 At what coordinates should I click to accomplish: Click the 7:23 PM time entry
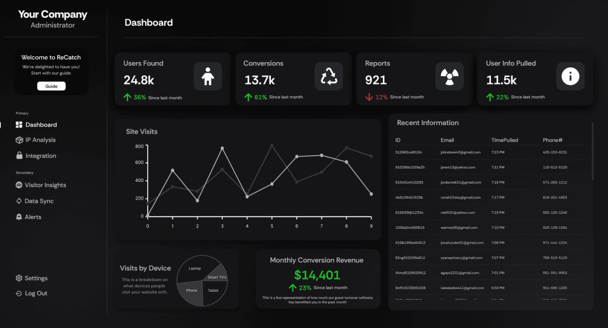coord(498,152)
